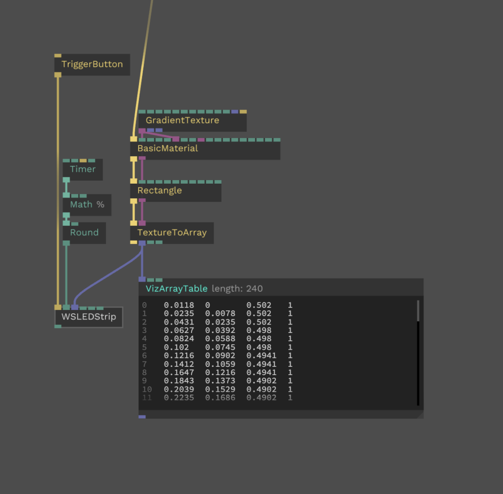Select the TriggerButton operator node
The image size is (503, 494).
92,64
